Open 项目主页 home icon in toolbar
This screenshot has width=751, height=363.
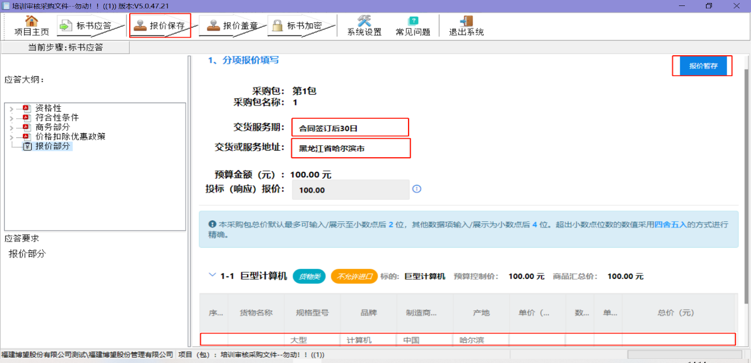pyautogui.click(x=31, y=22)
